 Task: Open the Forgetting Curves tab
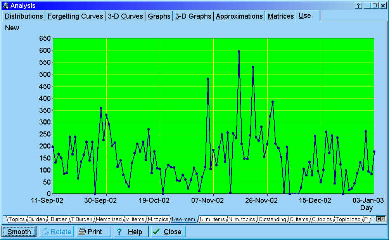(x=76, y=16)
